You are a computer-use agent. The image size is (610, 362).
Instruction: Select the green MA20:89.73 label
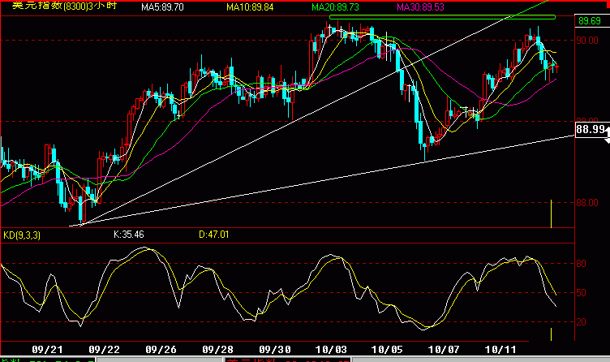tap(335, 7)
